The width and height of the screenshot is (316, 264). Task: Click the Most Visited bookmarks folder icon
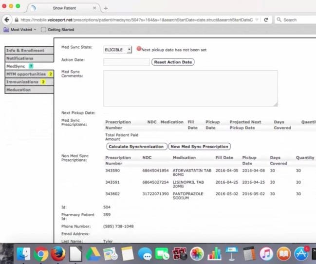6,30
